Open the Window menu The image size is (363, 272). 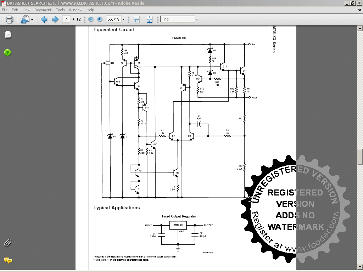pyautogui.click(x=76, y=10)
